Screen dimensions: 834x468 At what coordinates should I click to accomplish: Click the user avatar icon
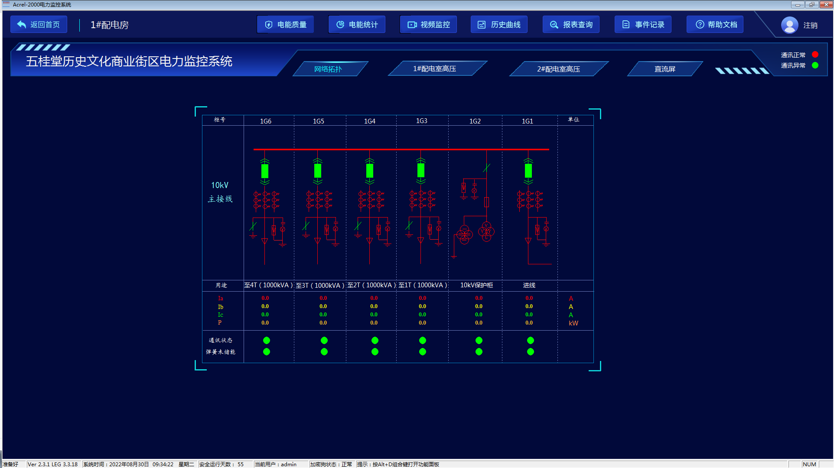[789, 25]
